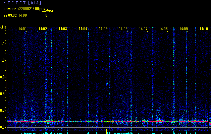This screenshot has height=134, width=211.
Task: Click the 14:04 time label
Action: pos(83,29)
